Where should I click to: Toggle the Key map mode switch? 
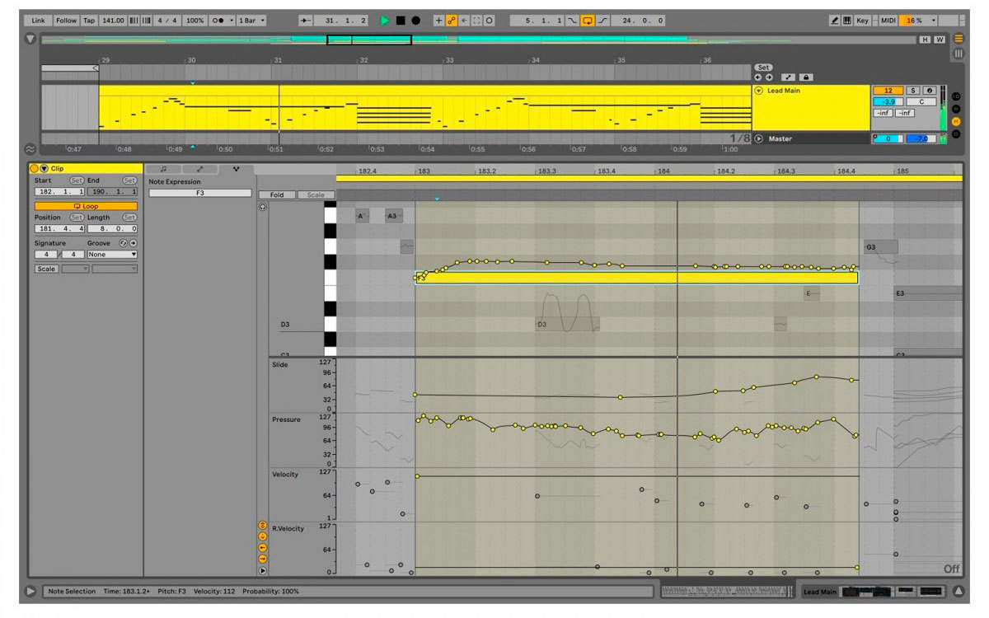(862, 21)
